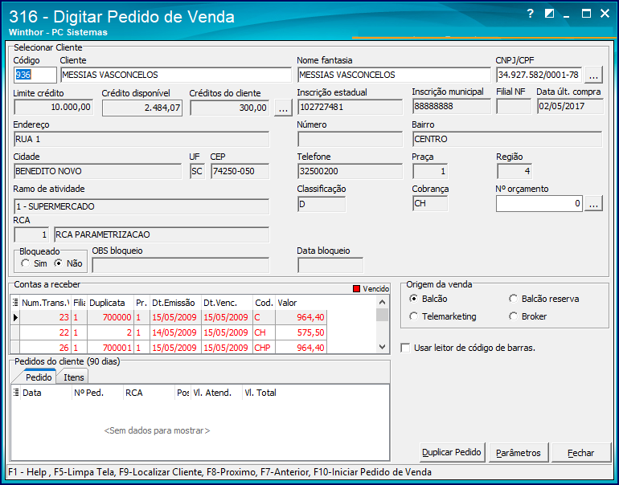Click the Vencido red legend square
The image size is (619, 485).
pos(356,288)
